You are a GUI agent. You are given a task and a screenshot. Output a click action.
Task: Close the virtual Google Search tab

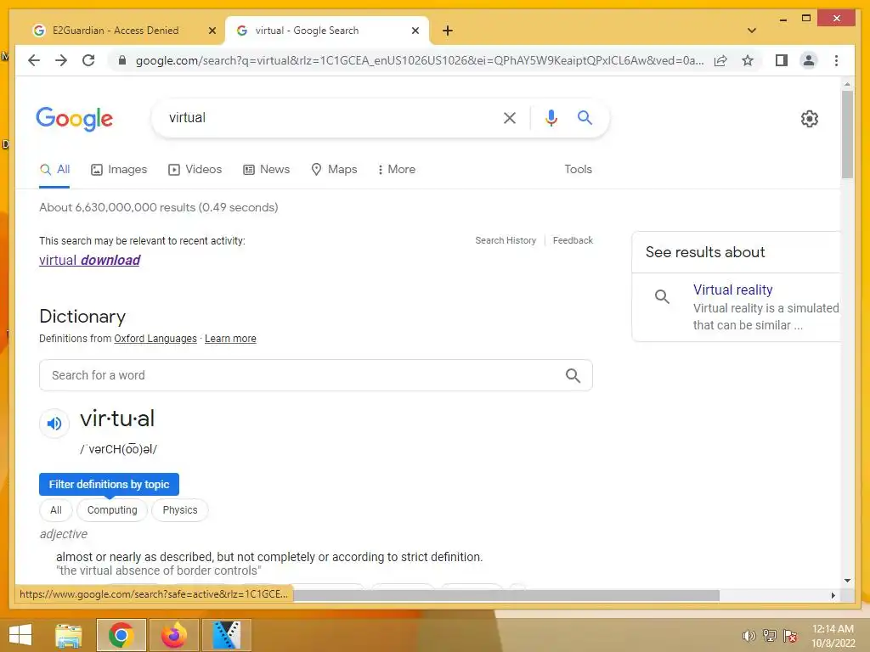[415, 31]
